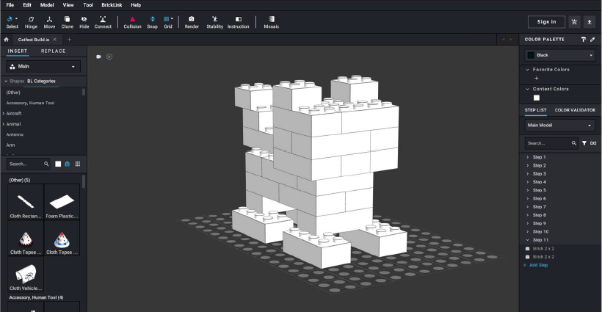Open the Black color palette dropdown
This screenshot has width=602, height=312.
pyautogui.click(x=560, y=55)
